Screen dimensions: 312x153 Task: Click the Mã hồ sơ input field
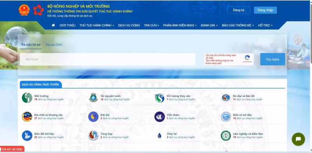pos(108,59)
